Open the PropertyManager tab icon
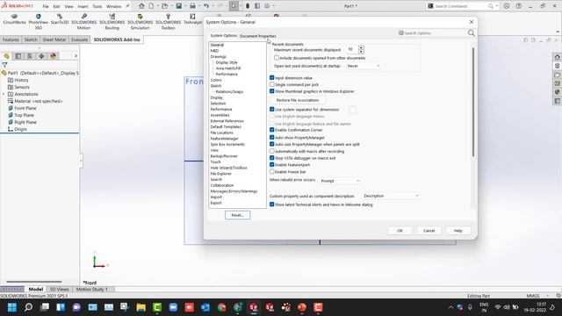The height and width of the screenshot is (316, 562). point(18,56)
